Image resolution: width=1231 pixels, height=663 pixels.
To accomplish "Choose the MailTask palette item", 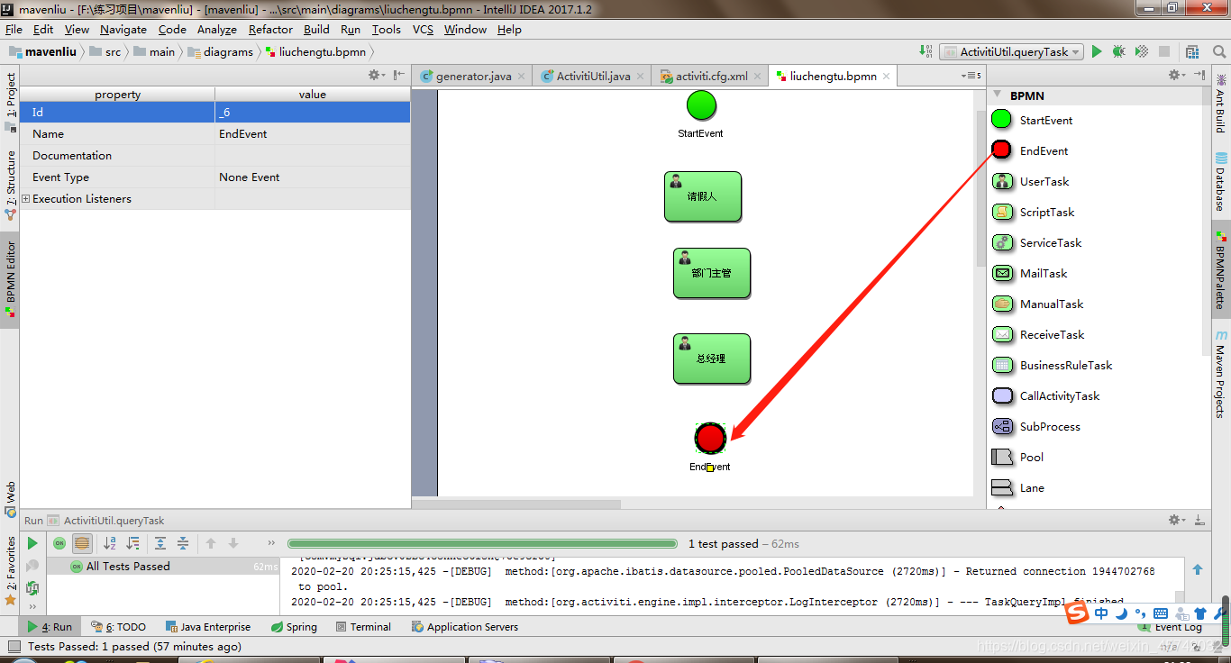I will (x=1029, y=273).
